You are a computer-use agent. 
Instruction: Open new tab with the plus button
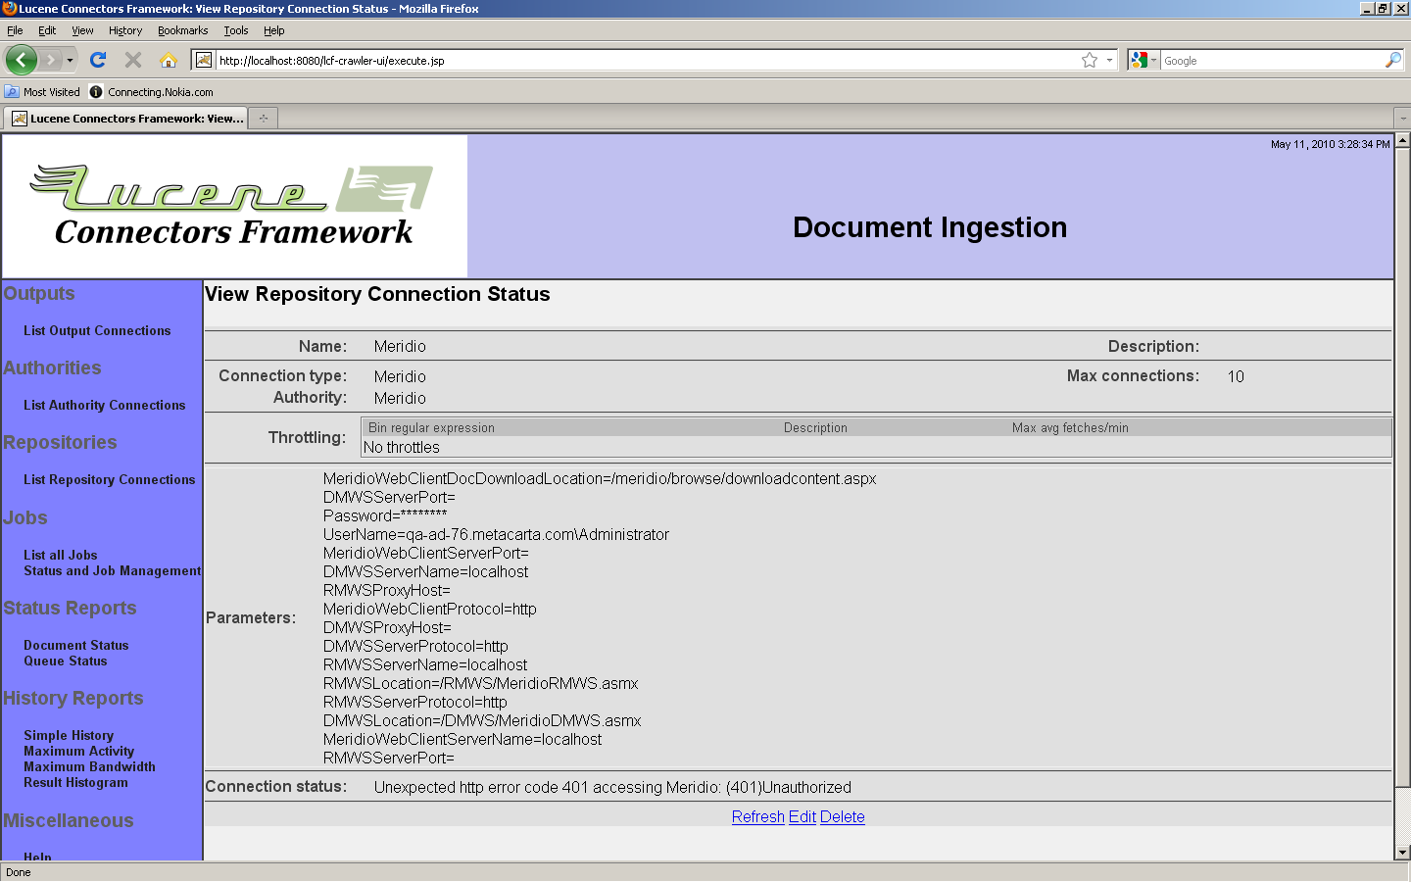[263, 119]
